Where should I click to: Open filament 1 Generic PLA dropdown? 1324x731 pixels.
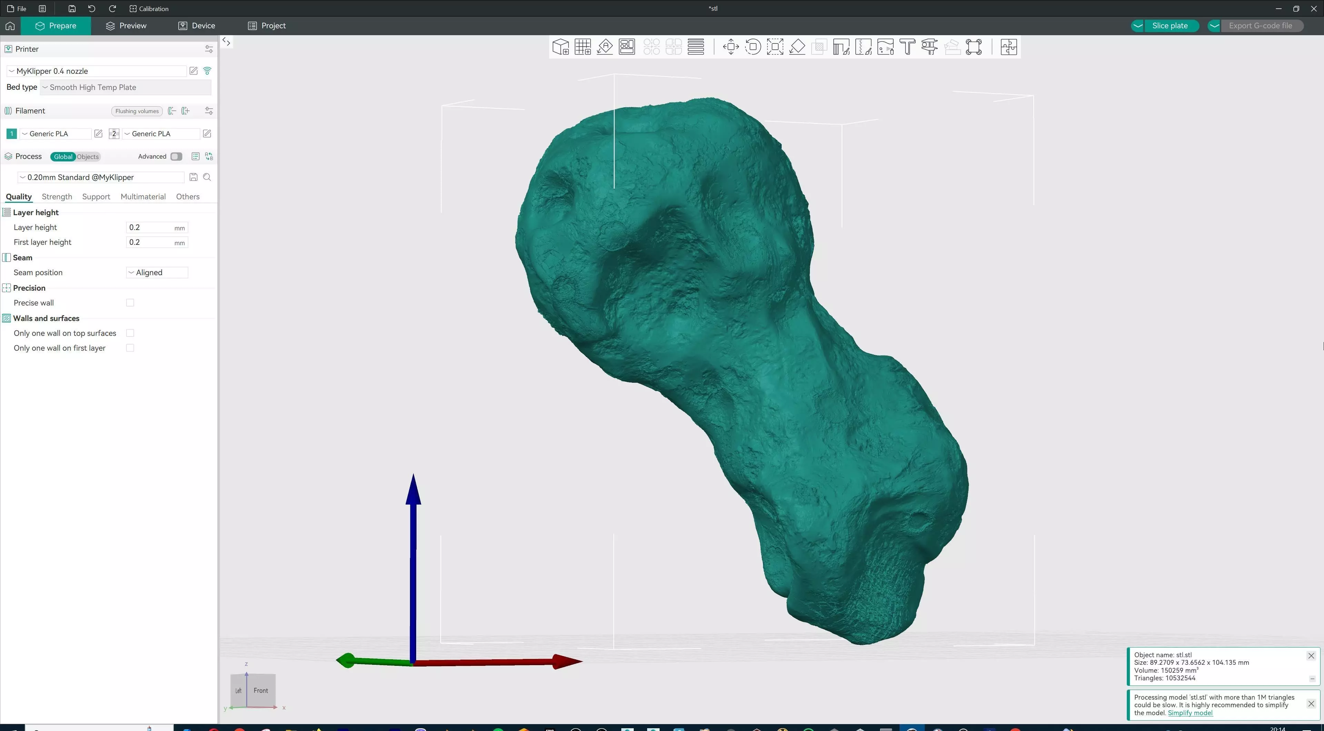[56, 134]
